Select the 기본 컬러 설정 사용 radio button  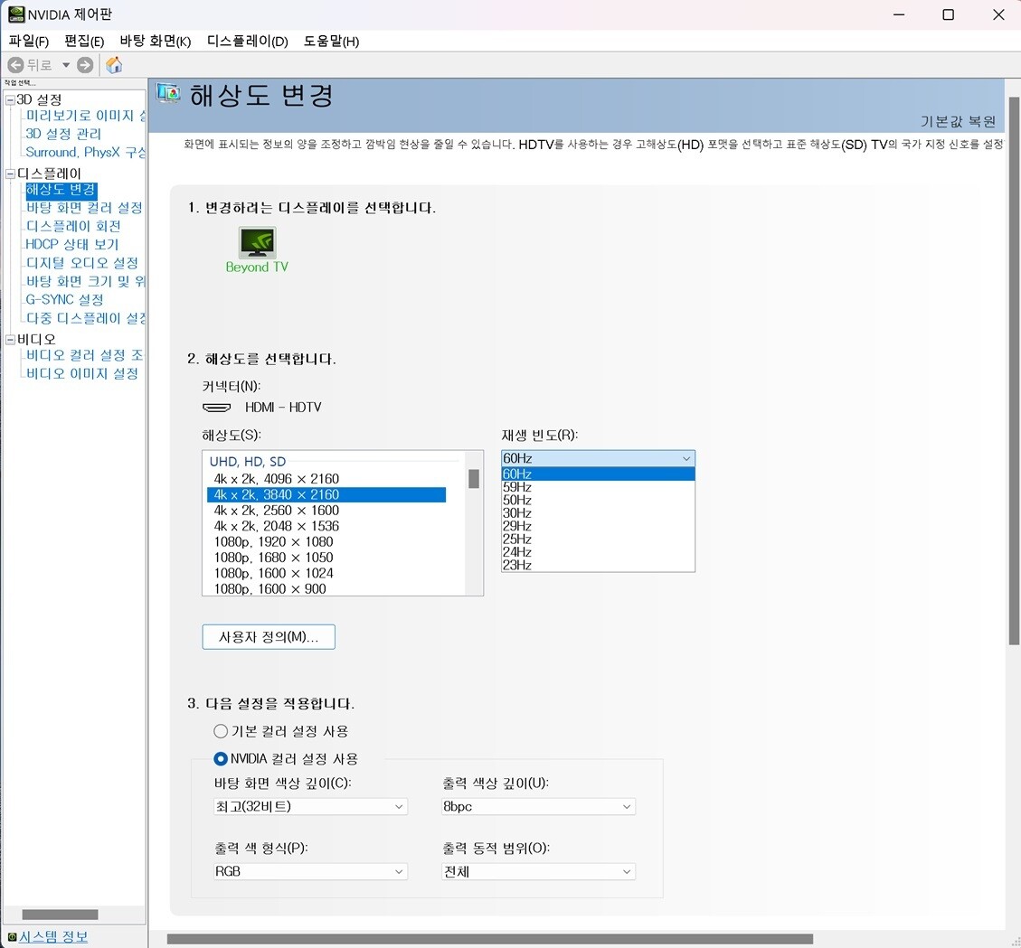pyautogui.click(x=221, y=731)
